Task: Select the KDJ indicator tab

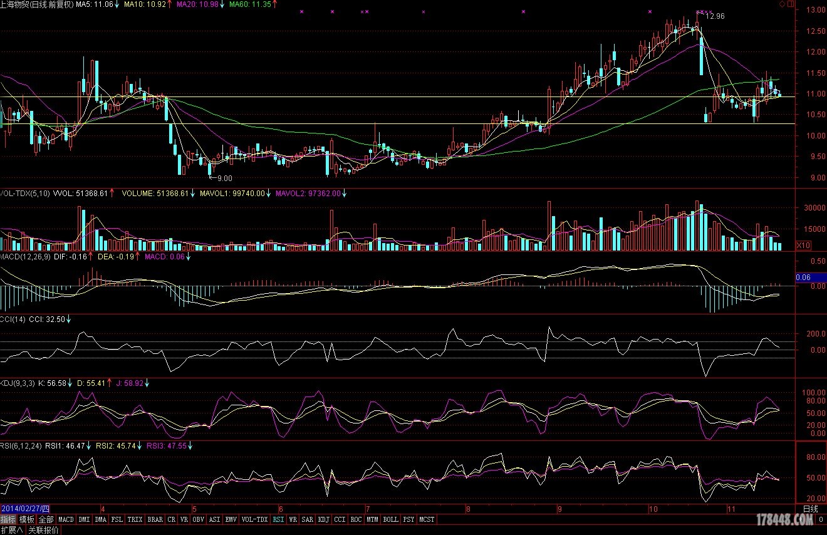Action: [x=323, y=519]
